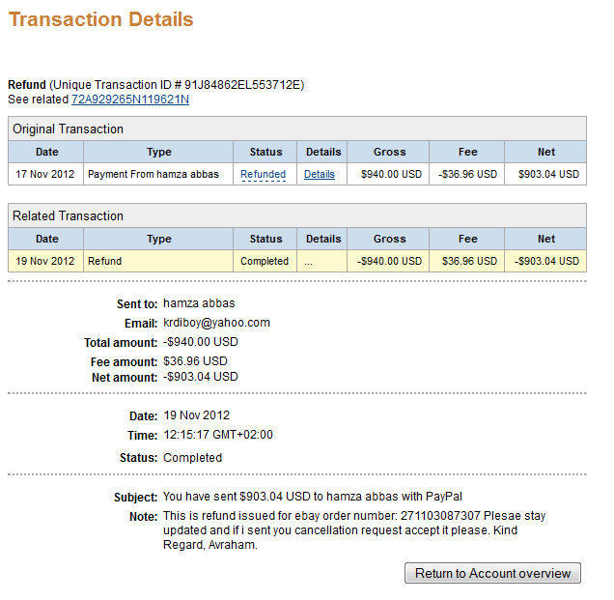Click the 17 Nov 2012 date cell
Image resolution: width=614 pixels, height=600 pixels.
click(x=46, y=175)
